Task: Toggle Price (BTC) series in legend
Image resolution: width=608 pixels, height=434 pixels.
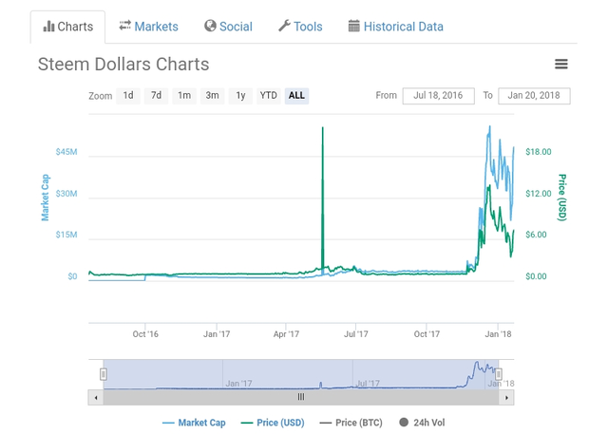Action: pyautogui.click(x=351, y=423)
